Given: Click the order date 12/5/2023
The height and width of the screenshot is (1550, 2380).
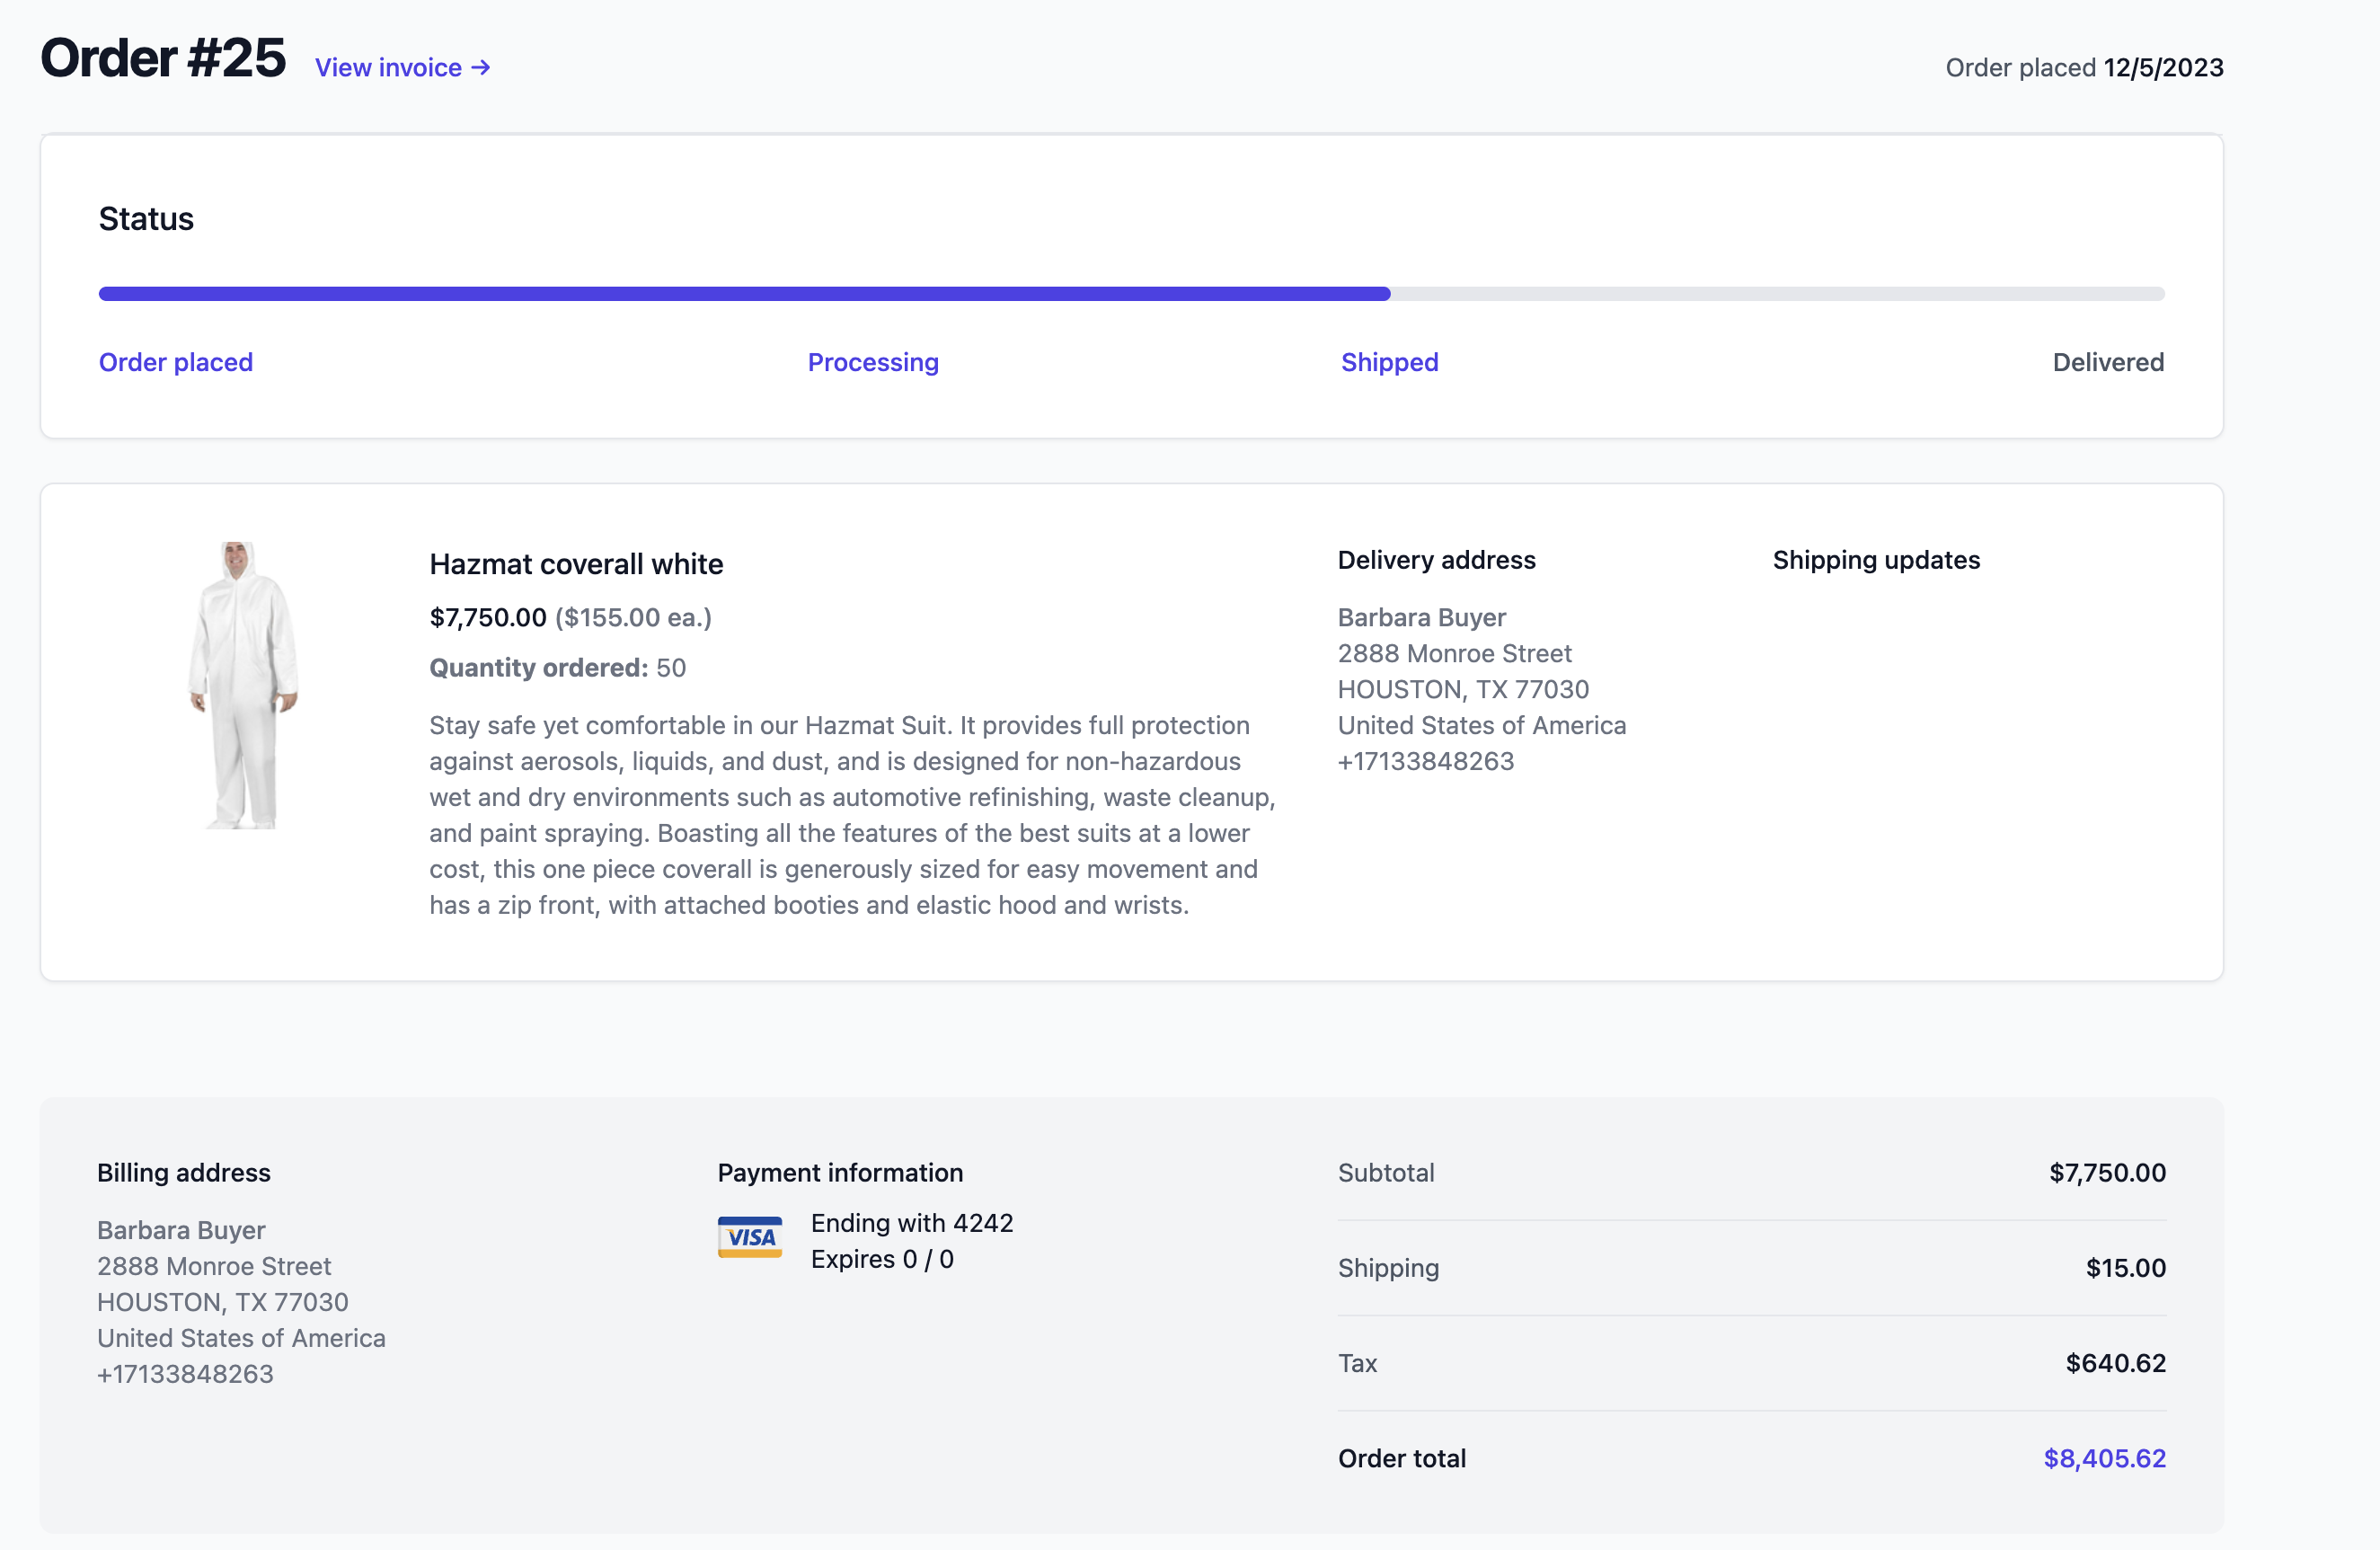Looking at the screenshot, I should point(2163,67).
